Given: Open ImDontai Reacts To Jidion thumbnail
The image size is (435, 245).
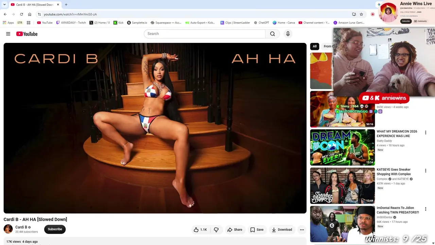Looking at the screenshot, I should coord(342,224).
